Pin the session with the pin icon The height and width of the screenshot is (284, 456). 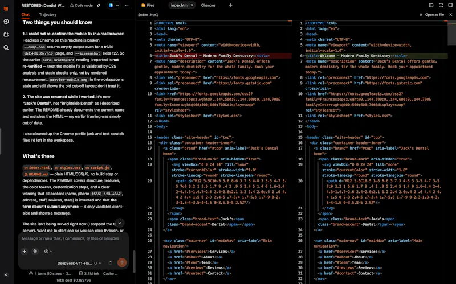(x=99, y=5)
